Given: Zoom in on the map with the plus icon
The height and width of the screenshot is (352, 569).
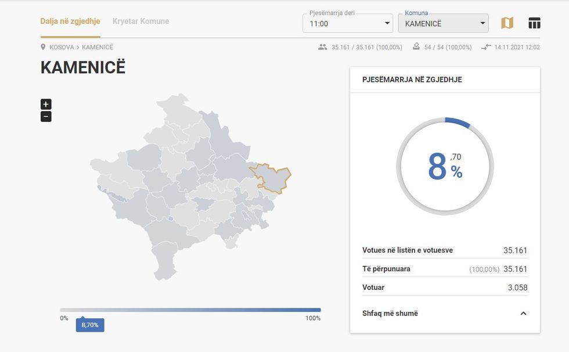Looking at the screenshot, I should (x=45, y=104).
